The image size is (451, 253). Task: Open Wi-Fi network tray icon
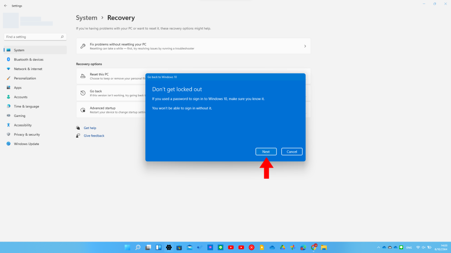coord(418,247)
